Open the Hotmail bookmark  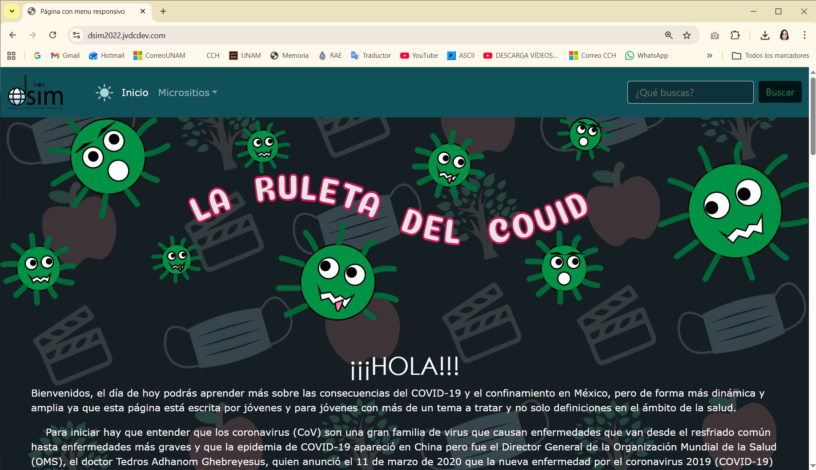(107, 56)
